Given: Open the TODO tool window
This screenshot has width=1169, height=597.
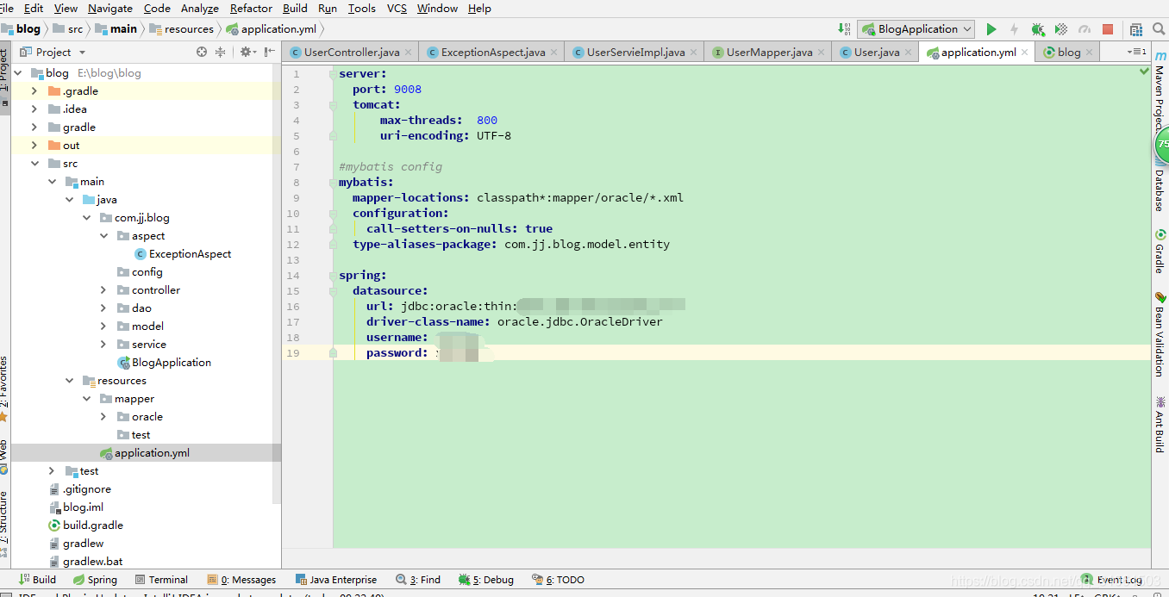Looking at the screenshot, I should point(558,580).
